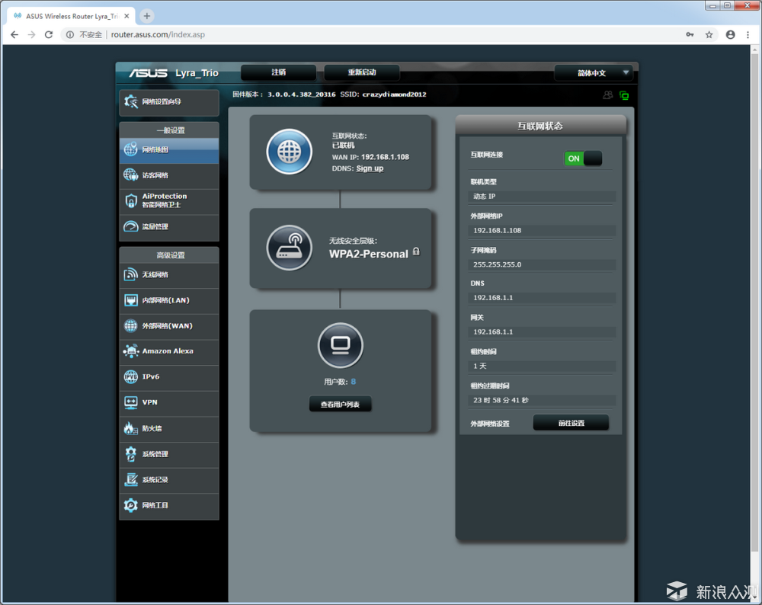Click the internet status globe icon
Screen dimensions: 762x605
289,152
